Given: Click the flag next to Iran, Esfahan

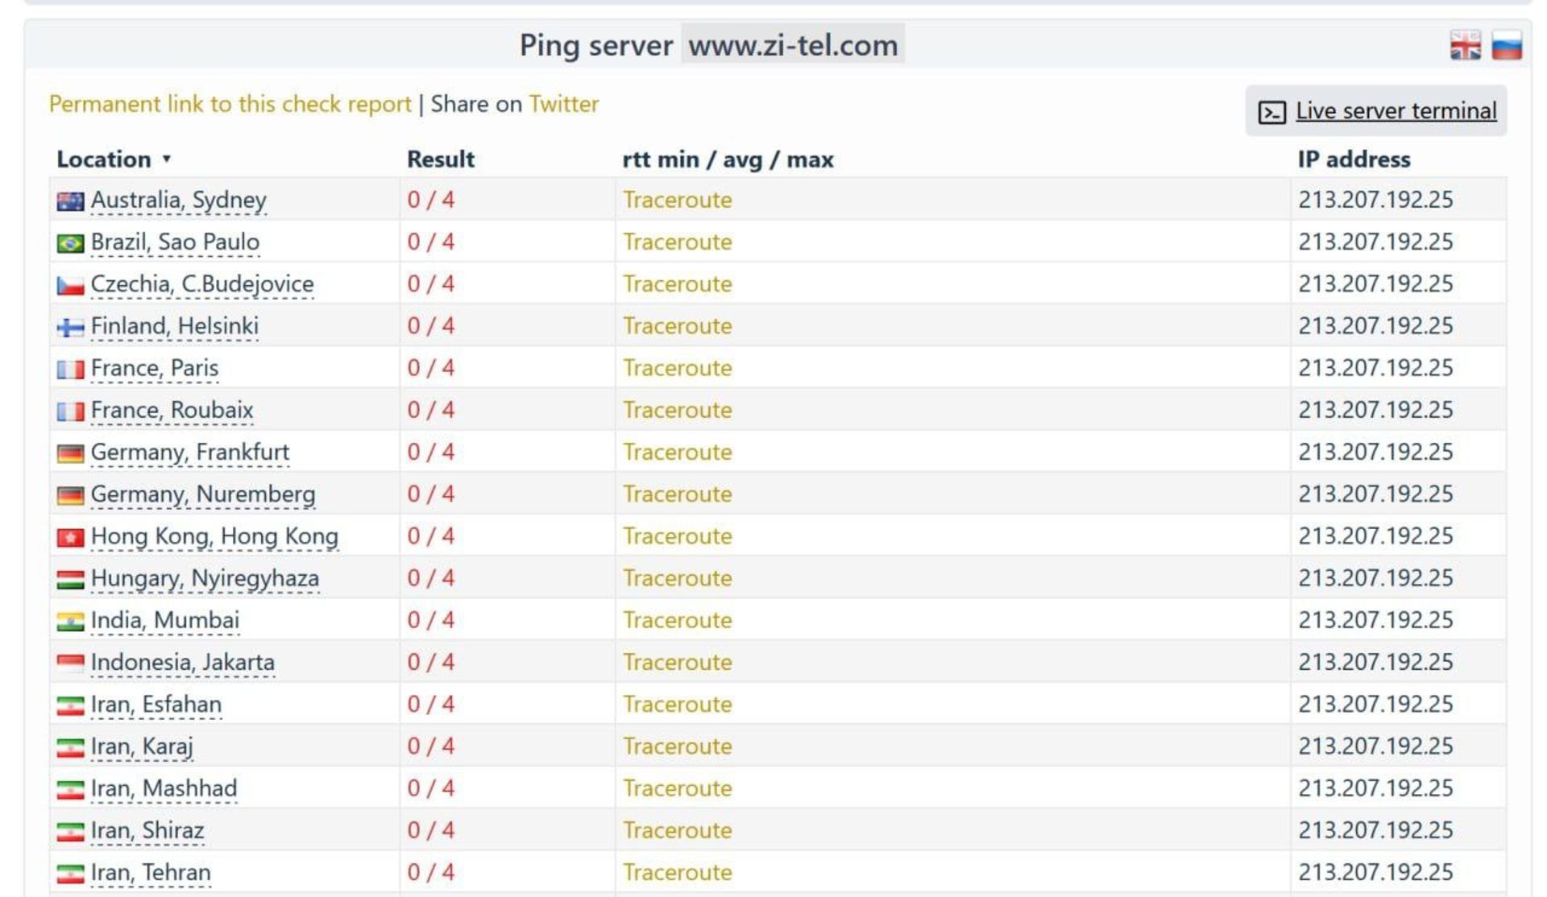Looking at the screenshot, I should [70, 705].
